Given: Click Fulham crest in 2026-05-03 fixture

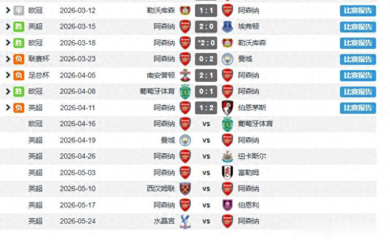Looking at the screenshot, I should [227, 172].
